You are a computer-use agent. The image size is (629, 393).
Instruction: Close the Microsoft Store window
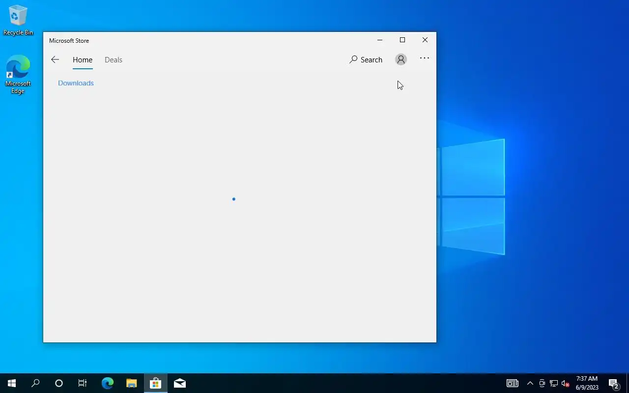pos(425,40)
